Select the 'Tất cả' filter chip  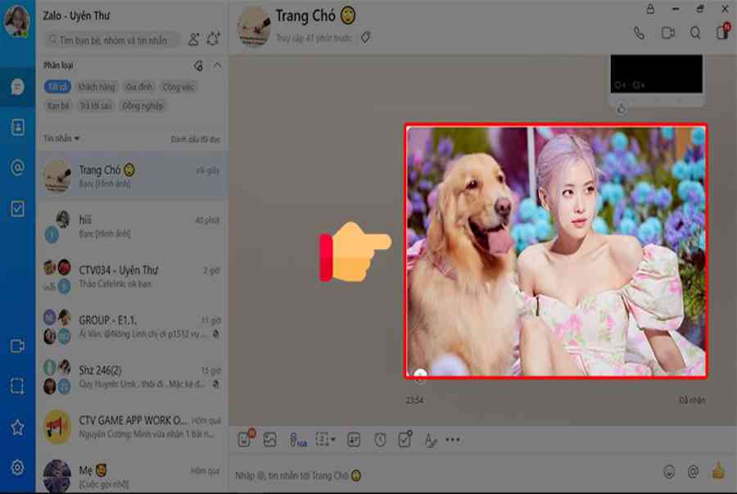[x=58, y=87]
